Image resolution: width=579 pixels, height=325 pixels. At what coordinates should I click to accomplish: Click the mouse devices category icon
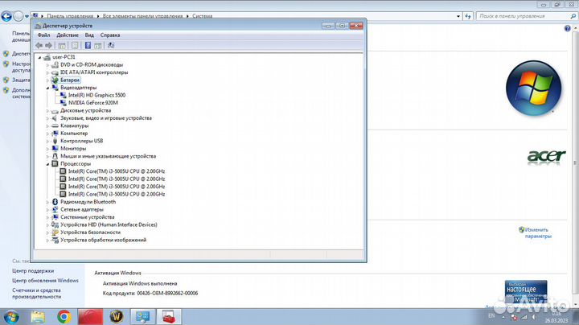(55, 156)
